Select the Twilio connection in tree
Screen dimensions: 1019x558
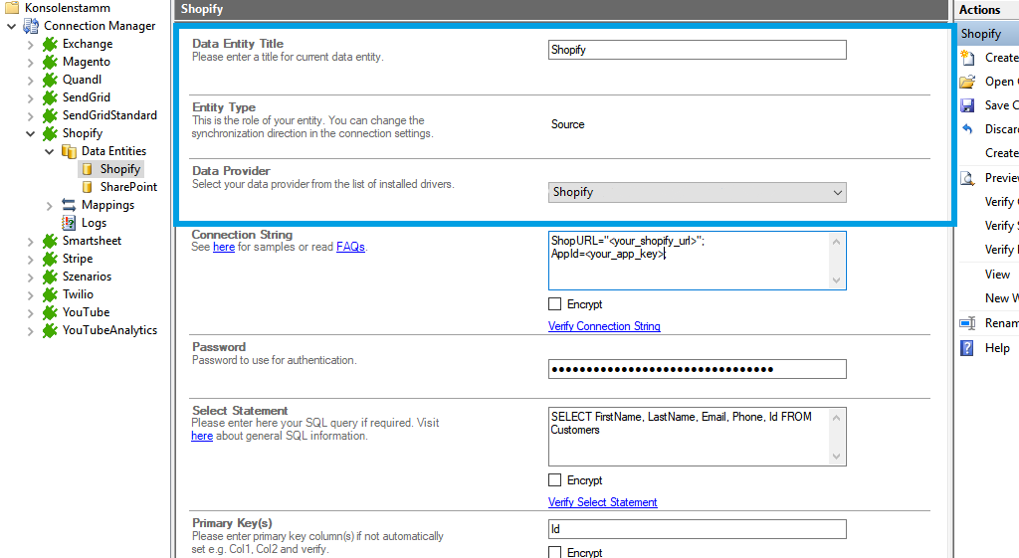tap(78, 294)
